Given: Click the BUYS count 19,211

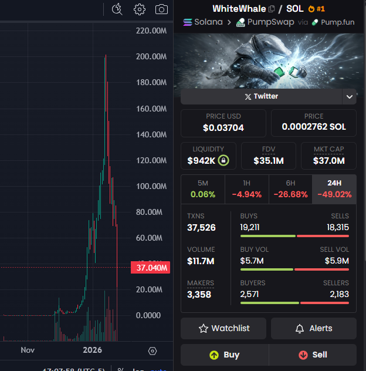Looking at the screenshot, I should pos(250,227).
